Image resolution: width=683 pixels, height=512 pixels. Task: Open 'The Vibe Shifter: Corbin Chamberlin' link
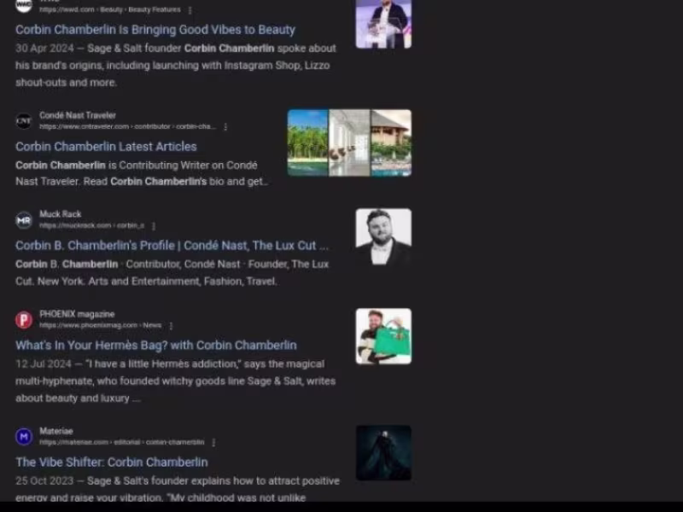112,462
